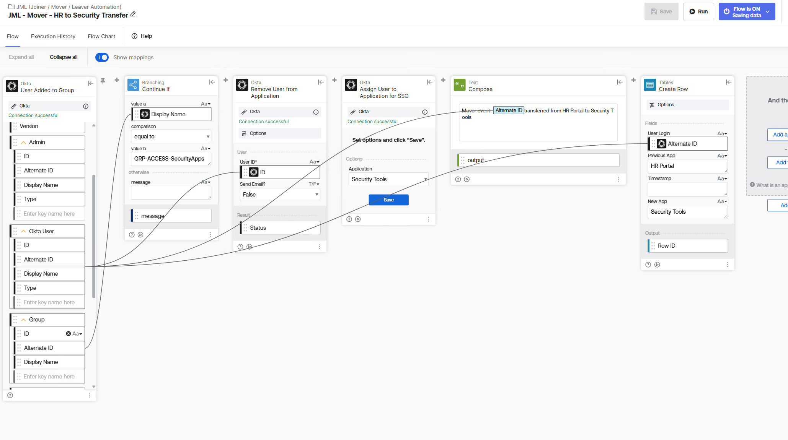Image resolution: width=788 pixels, height=440 pixels.
Task: Click Collapse all
Action: coord(64,57)
